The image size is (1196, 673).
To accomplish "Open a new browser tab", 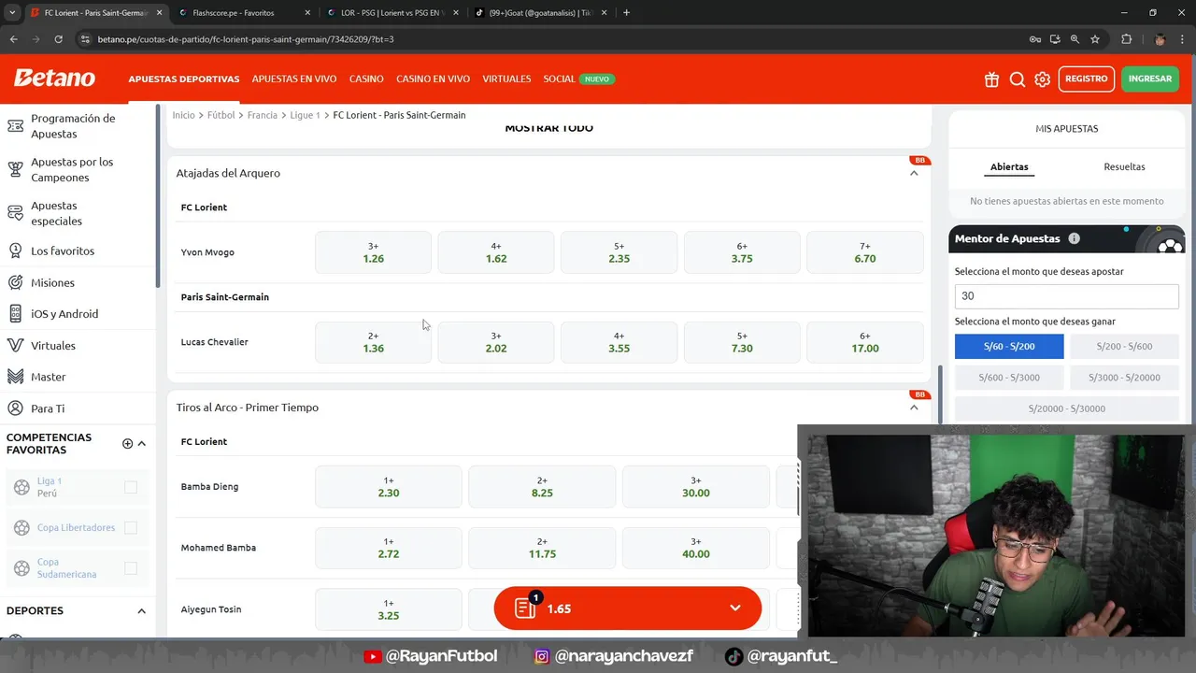I will [x=626, y=13].
